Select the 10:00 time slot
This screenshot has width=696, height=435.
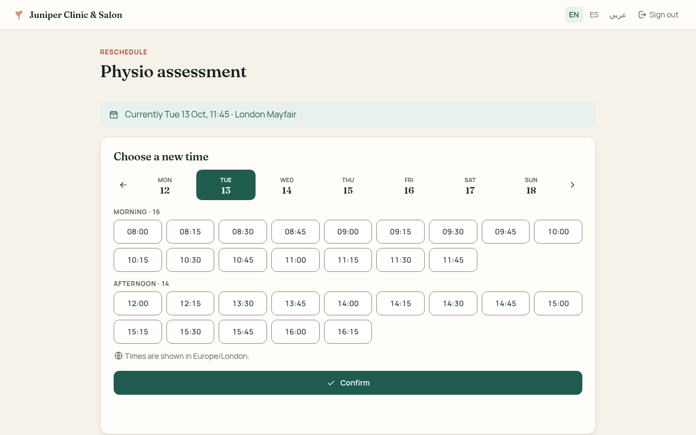558,232
